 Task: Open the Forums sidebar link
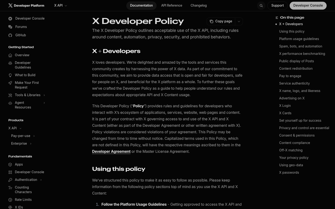(21, 27)
